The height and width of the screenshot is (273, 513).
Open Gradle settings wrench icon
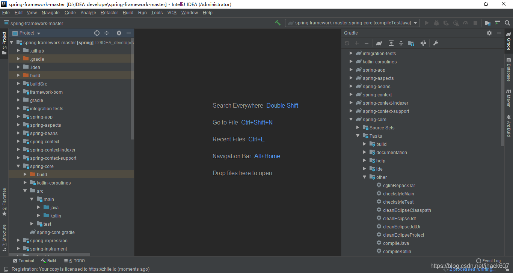[x=436, y=43]
